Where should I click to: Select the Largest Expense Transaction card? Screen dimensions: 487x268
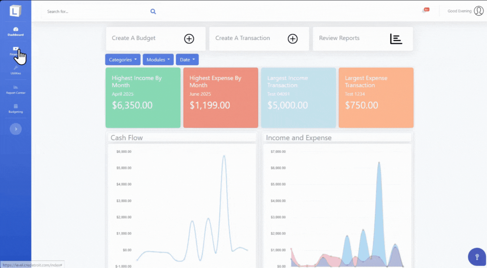[376, 98]
